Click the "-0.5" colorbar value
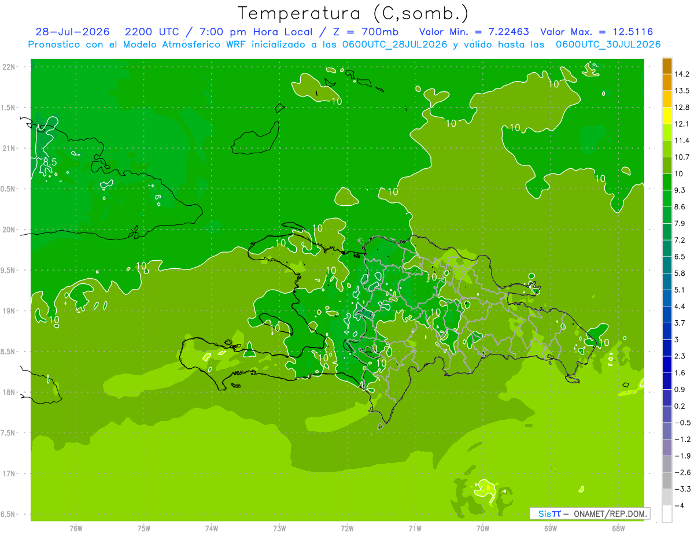The height and width of the screenshot is (536, 694). pos(682,423)
